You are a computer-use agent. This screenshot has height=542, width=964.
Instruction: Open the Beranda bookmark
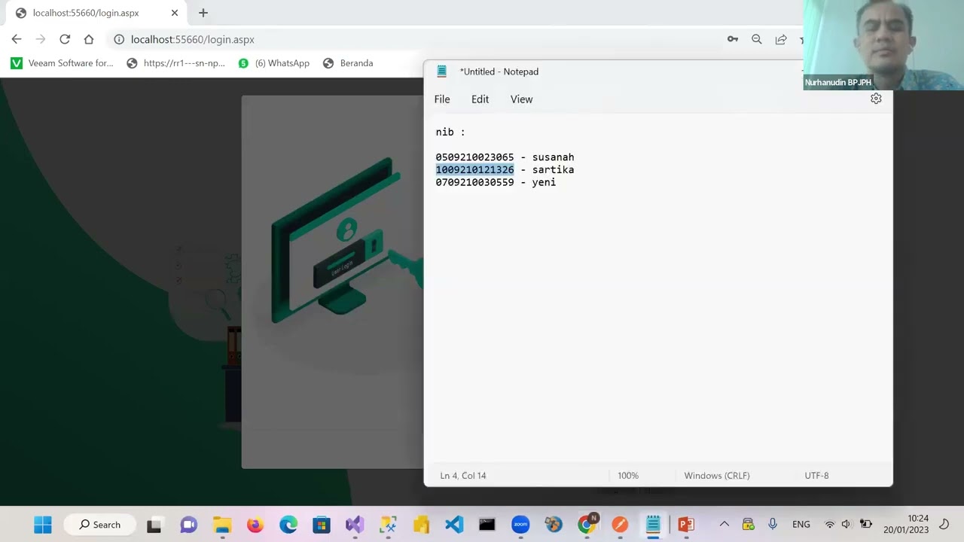click(348, 63)
